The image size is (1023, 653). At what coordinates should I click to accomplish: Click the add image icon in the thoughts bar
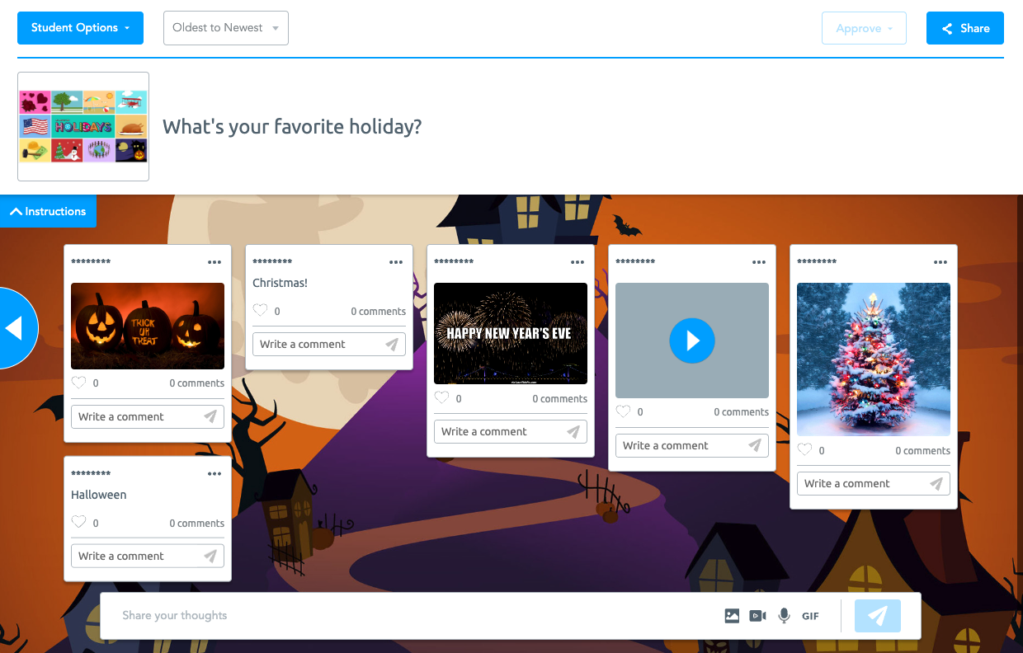click(x=732, y=616)
